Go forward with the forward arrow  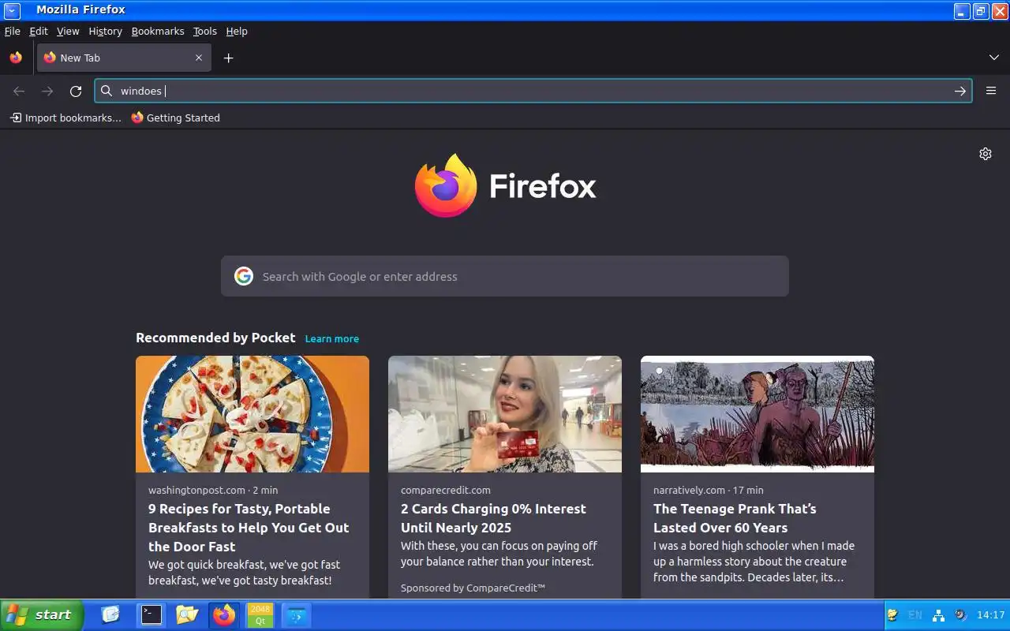point(47,91)
